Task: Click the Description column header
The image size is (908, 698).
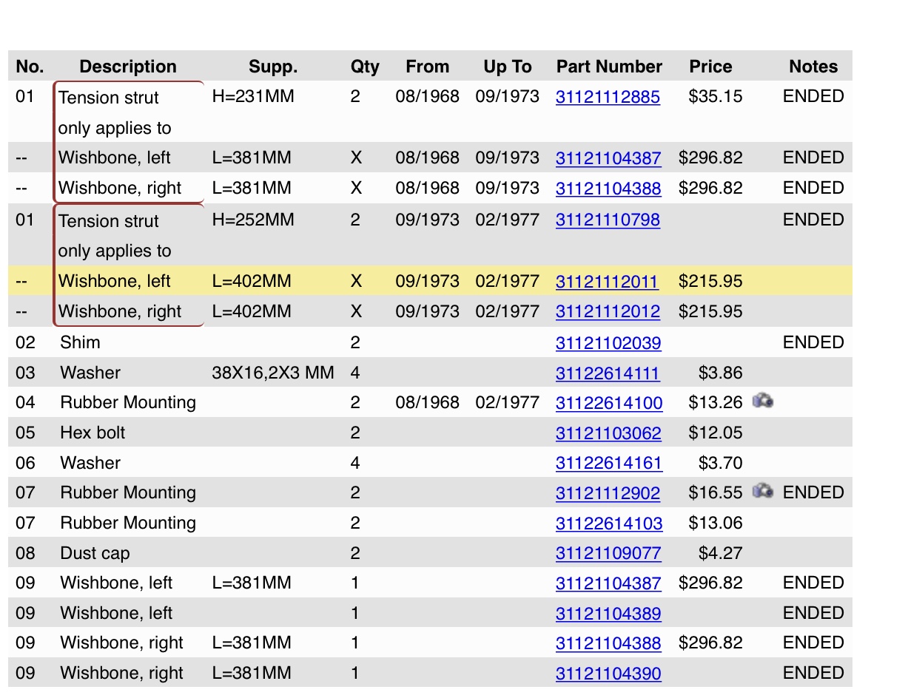Action: 128,67
